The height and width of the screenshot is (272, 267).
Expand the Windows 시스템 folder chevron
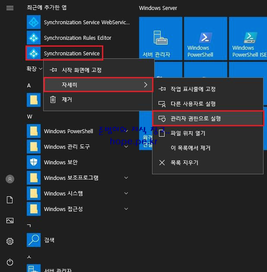(126, 193)
